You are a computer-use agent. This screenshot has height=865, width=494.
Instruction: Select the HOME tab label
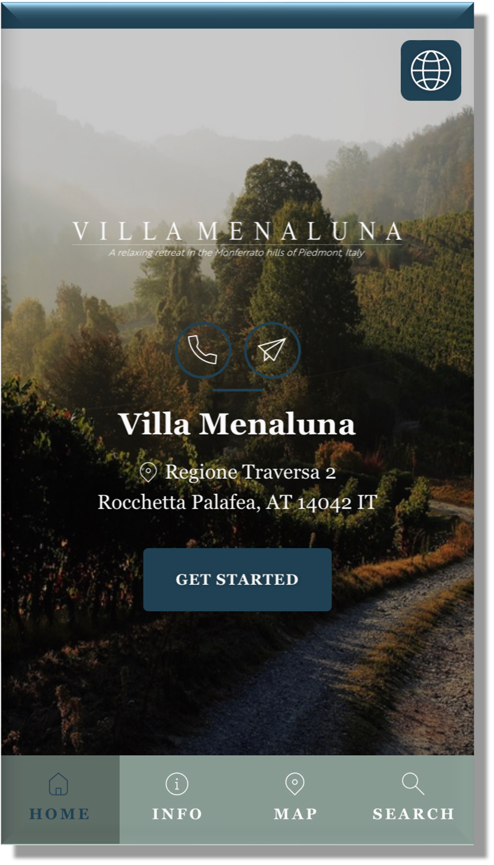click(x=60, y=814)
